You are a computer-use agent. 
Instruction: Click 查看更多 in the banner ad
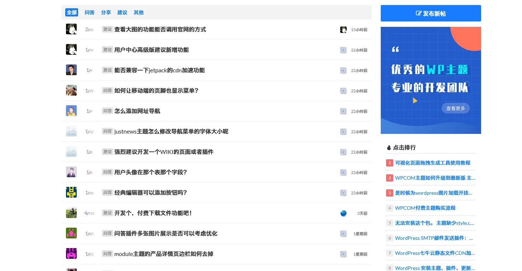click(455, 108)
